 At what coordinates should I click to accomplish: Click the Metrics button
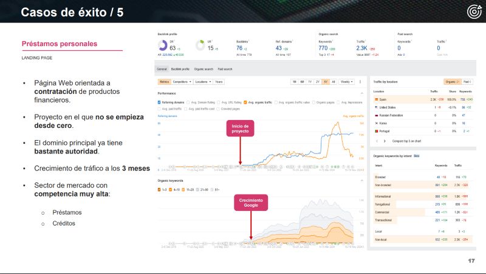click(x=164, y=81)
